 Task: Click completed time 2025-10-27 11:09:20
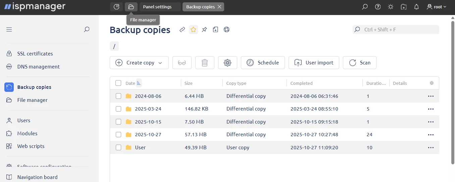(314, 148)
